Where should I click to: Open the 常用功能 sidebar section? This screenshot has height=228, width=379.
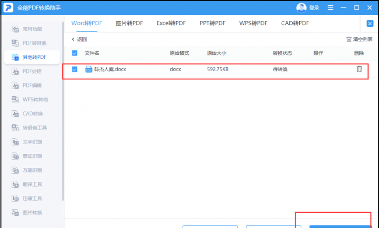click(27, 29)
